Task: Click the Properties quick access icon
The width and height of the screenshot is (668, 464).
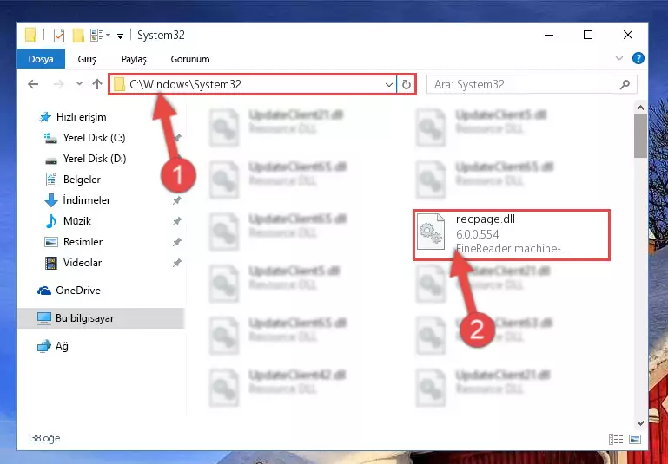Action: [59, 36]
